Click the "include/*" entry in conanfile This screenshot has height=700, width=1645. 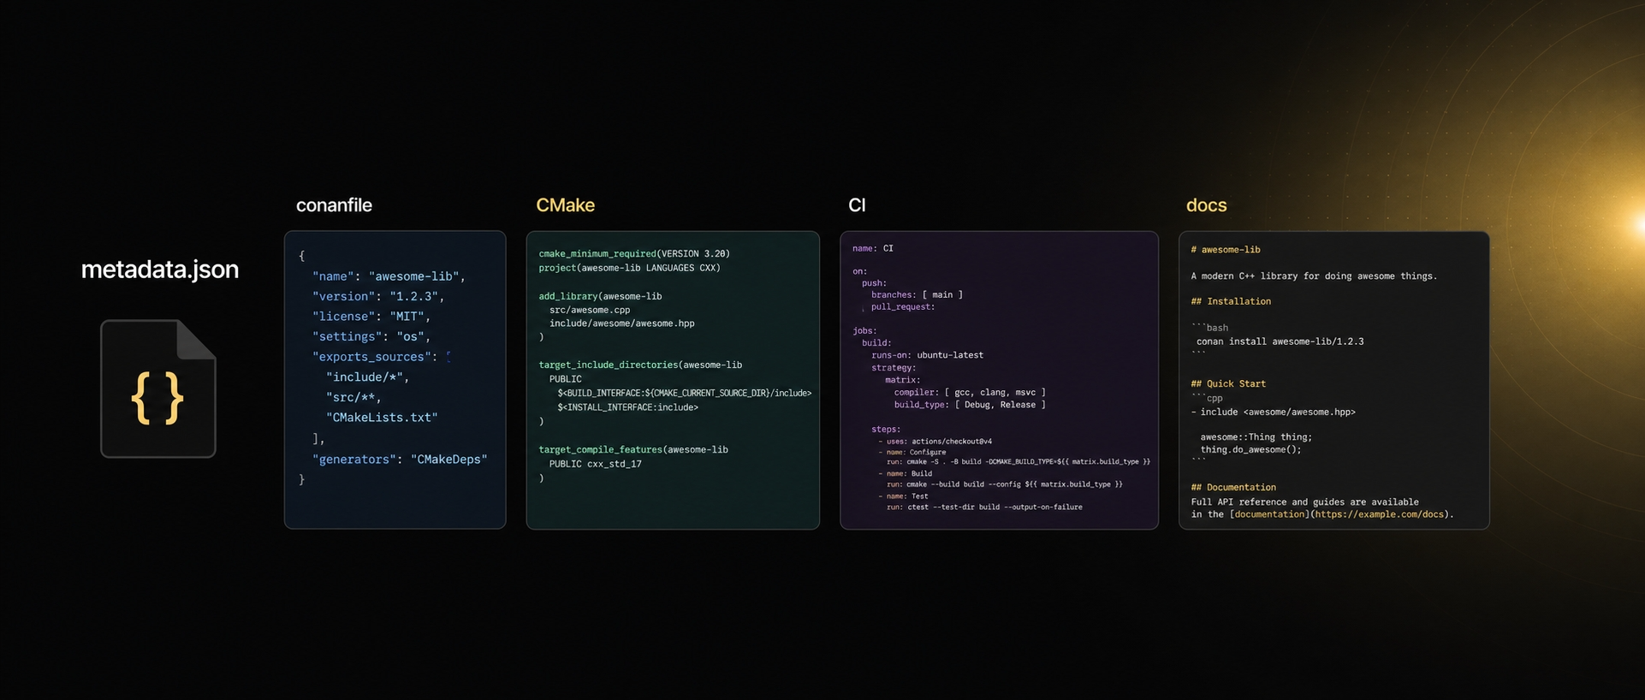[x=367, y=377]
